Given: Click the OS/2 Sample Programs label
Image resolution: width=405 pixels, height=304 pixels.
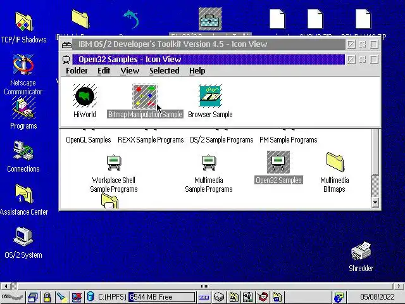Looking at the screenshot, I should click(x=221, y=140).
